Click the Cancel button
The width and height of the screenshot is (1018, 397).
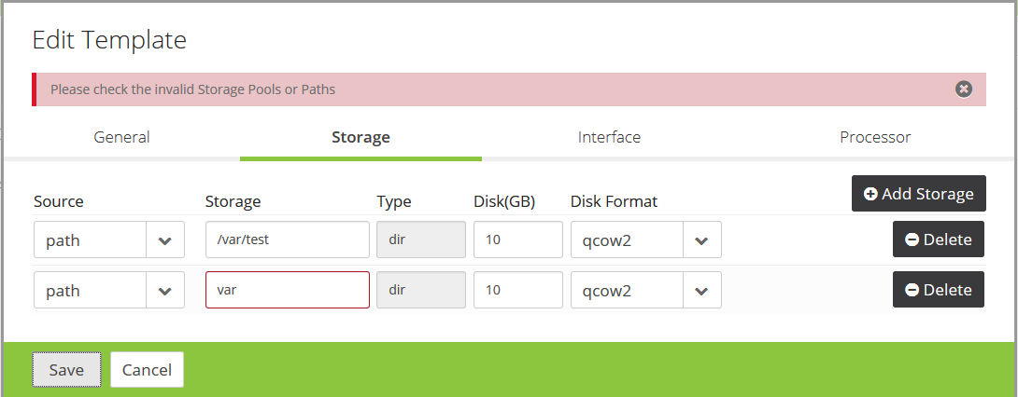coord(147,370)
